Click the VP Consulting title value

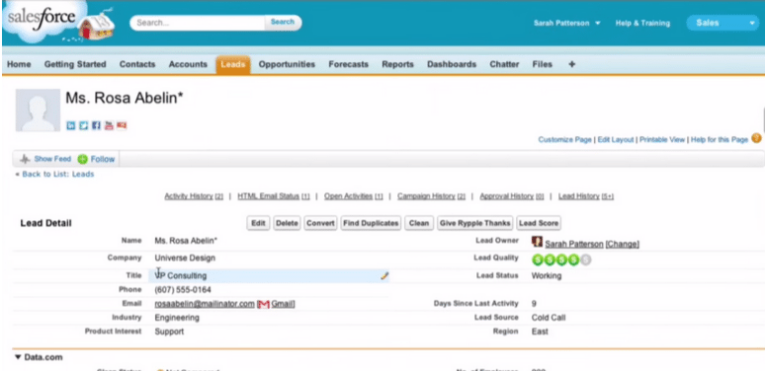point(181,275)
